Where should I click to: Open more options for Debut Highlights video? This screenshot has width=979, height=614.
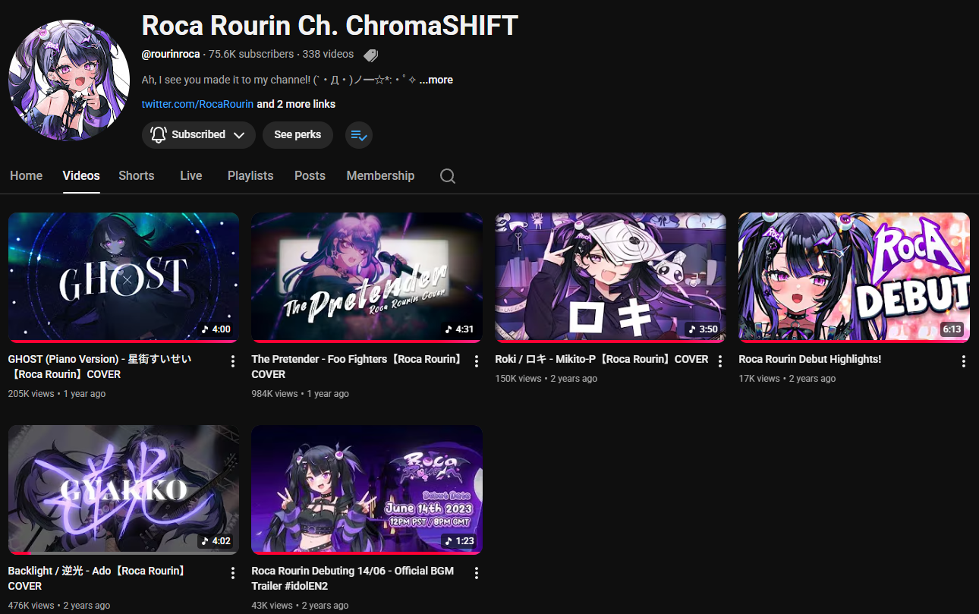964,361
